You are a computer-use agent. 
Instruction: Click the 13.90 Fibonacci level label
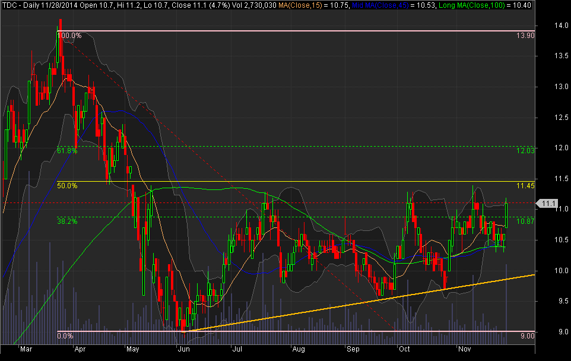[x=525, y=36]
